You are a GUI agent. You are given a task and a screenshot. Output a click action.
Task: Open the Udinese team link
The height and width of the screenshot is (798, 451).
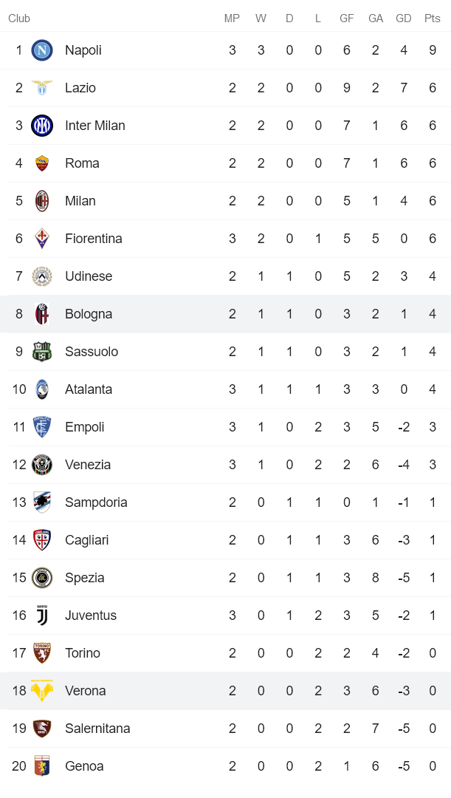tap(88, 276)
